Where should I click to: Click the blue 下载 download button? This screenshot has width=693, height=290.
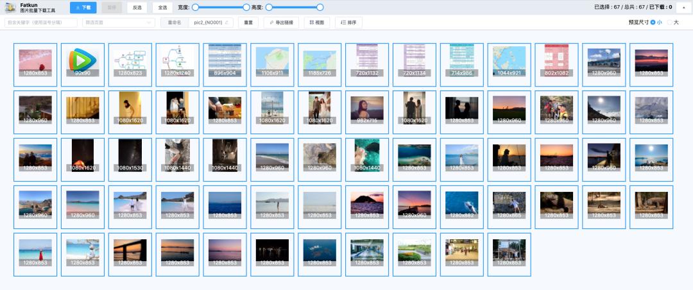click(x=83, y=8)
